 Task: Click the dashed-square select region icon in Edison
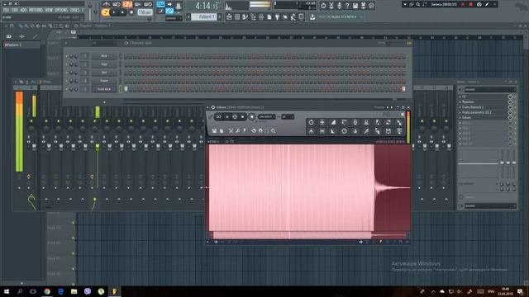pos(267,130)
